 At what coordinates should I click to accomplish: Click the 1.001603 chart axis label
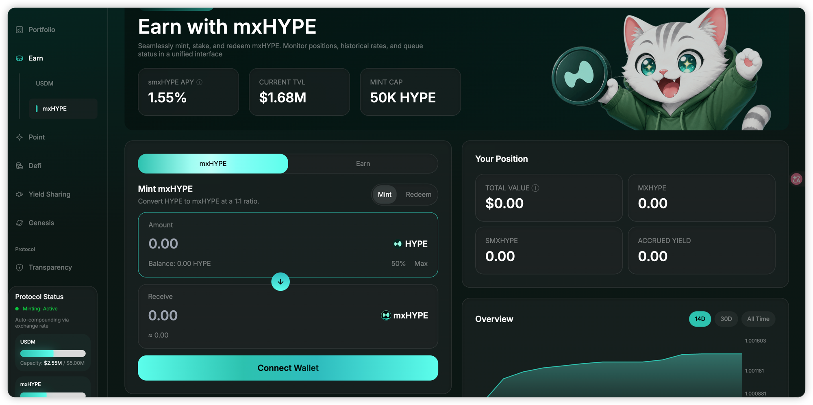click(x=755, y=341)
